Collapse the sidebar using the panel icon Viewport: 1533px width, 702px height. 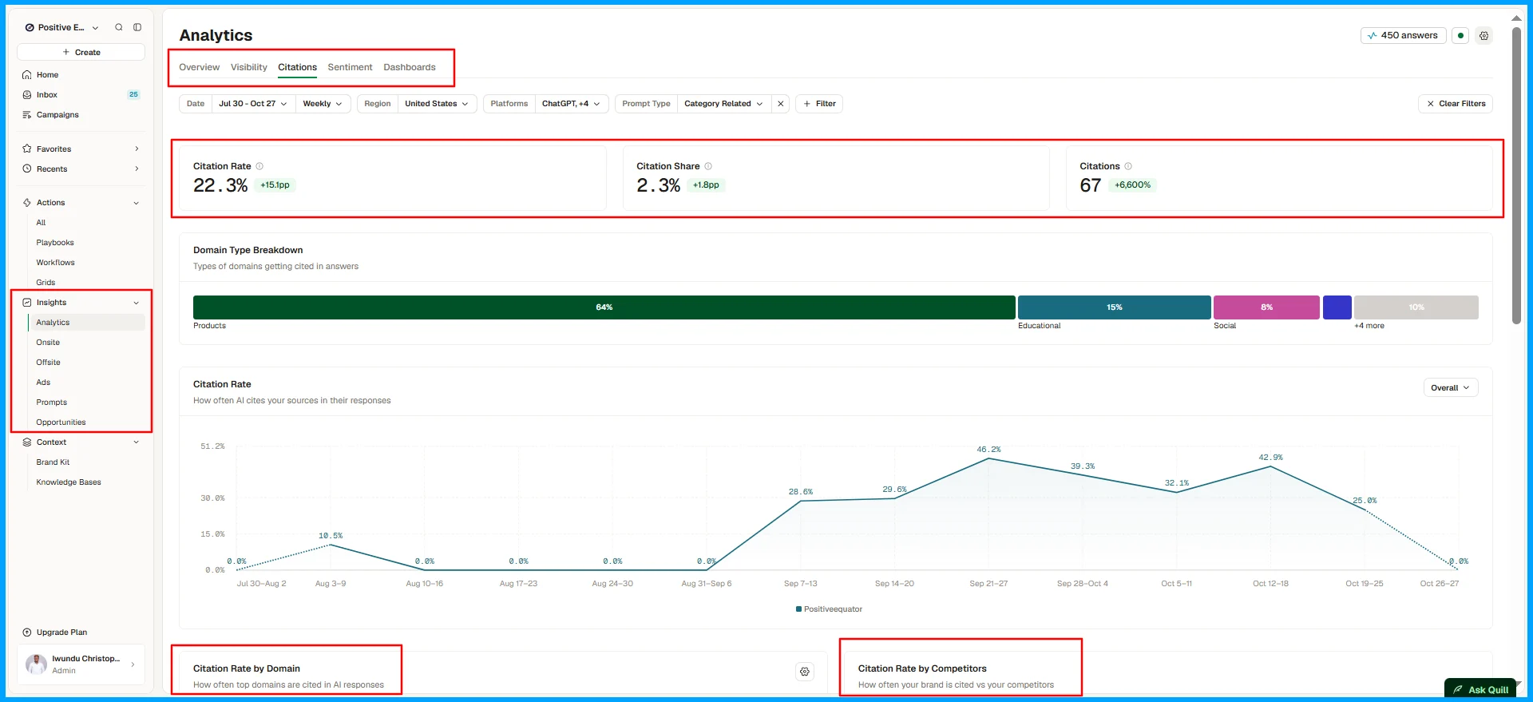pyautogui.click(x=137, y=27)
